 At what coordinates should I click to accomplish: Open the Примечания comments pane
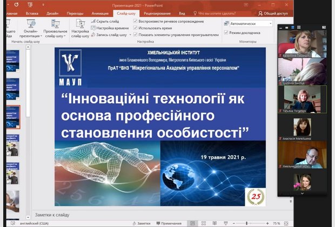[169, 223]
